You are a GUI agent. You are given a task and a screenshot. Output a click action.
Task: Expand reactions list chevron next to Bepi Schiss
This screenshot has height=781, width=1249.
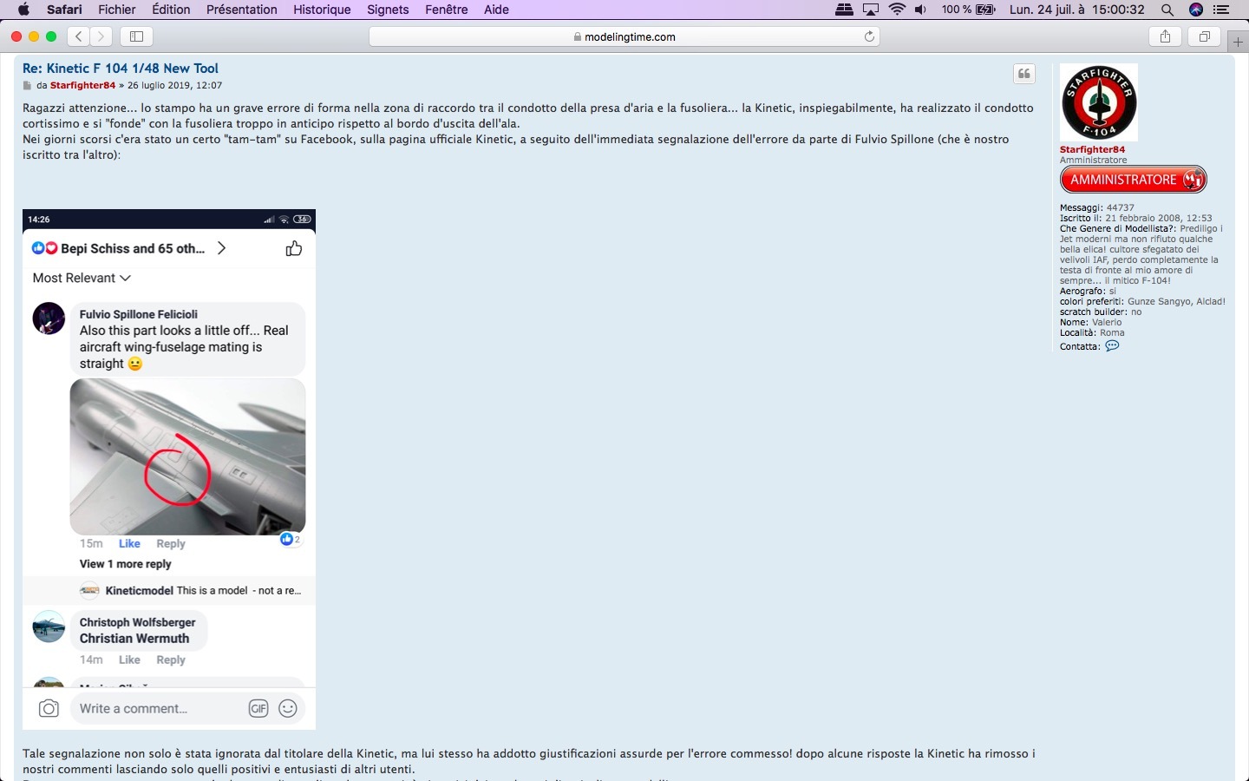(x=222, y=248)
